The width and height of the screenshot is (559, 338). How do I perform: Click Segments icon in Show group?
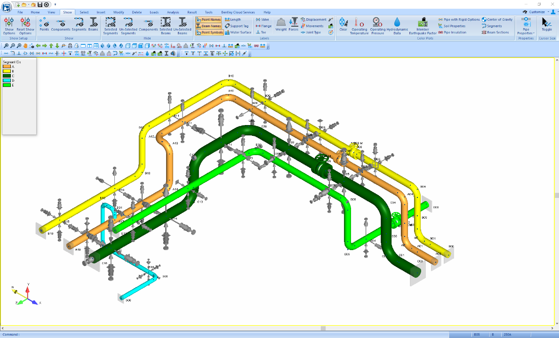tap(79, 24)
